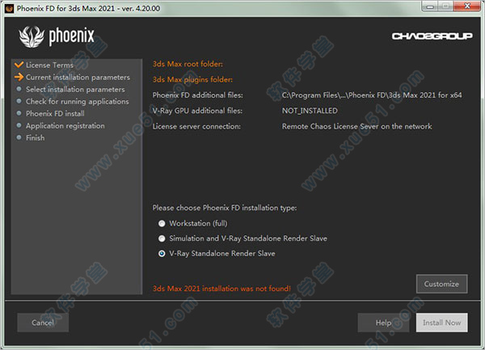Select the Current installation parameters step
Viewport: 485px width, 350px height.
pos(78,78)
